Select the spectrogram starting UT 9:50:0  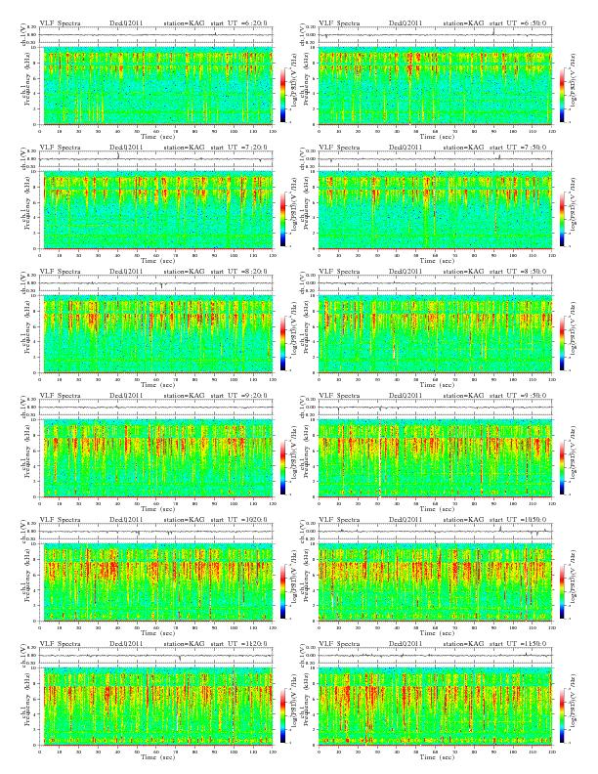point(435,458)
